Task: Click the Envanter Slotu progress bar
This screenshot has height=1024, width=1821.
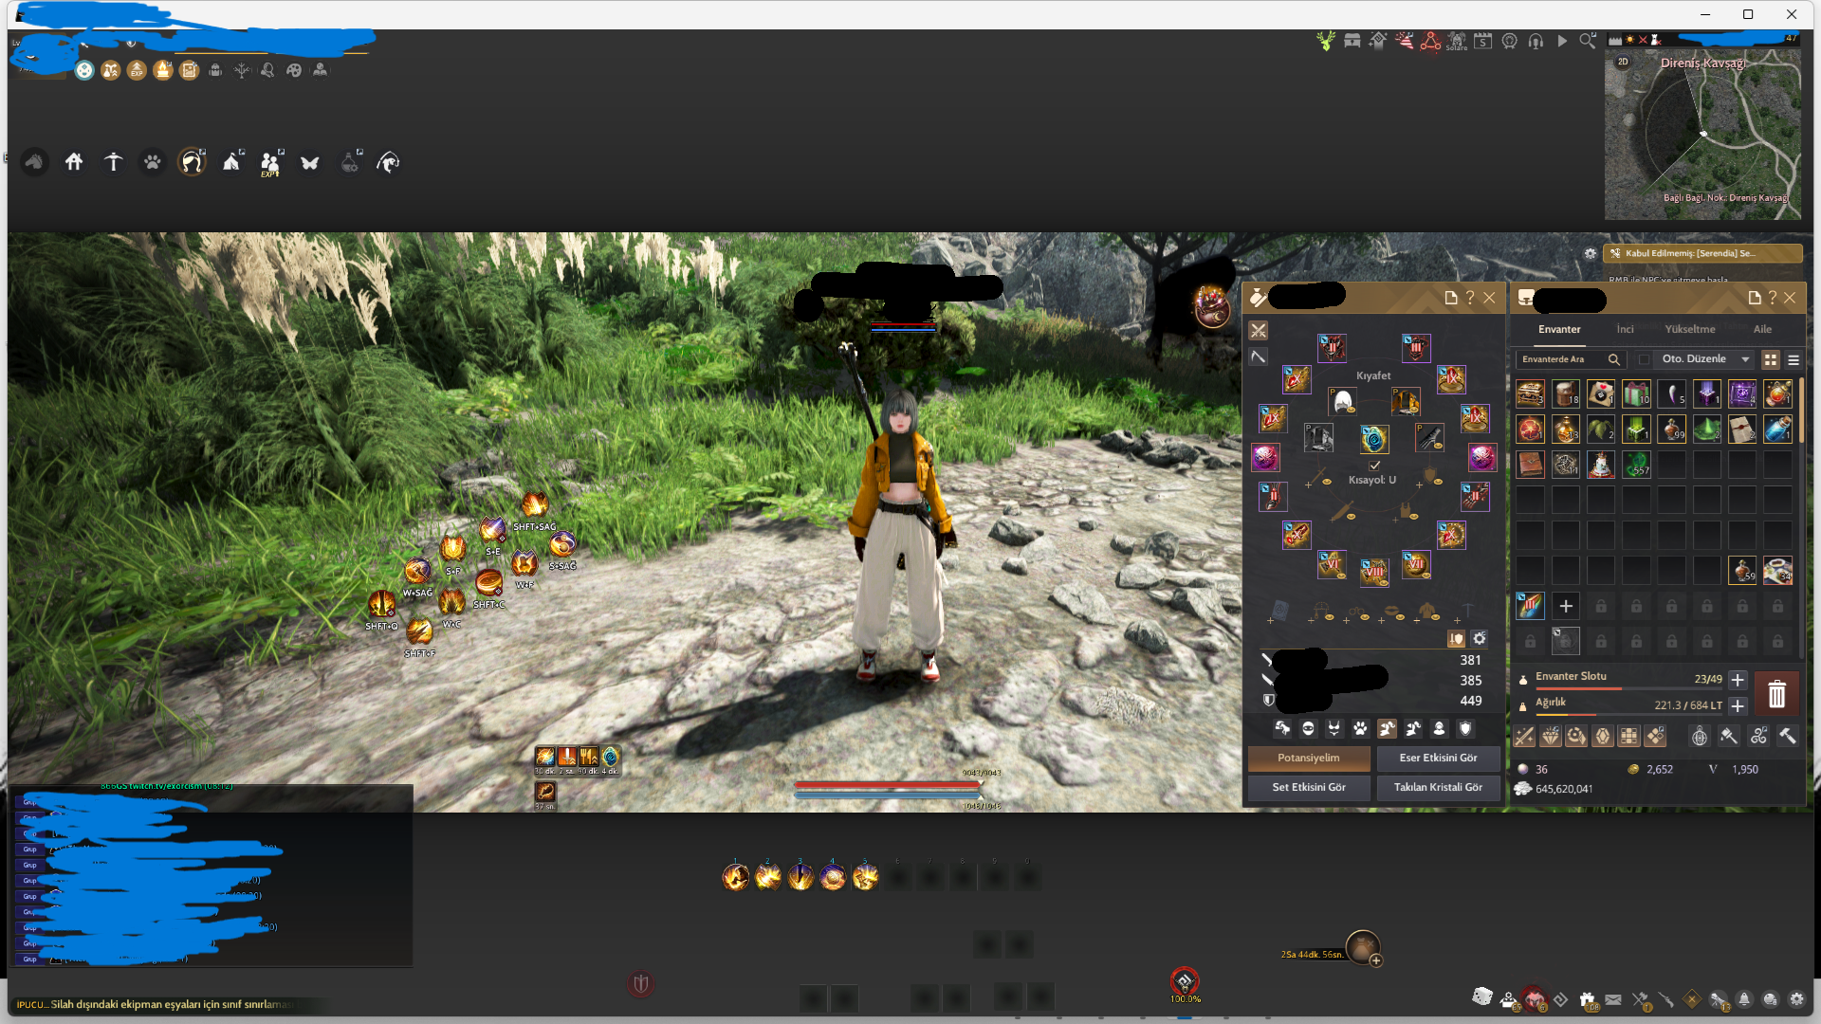Action: pos(1628,688)
